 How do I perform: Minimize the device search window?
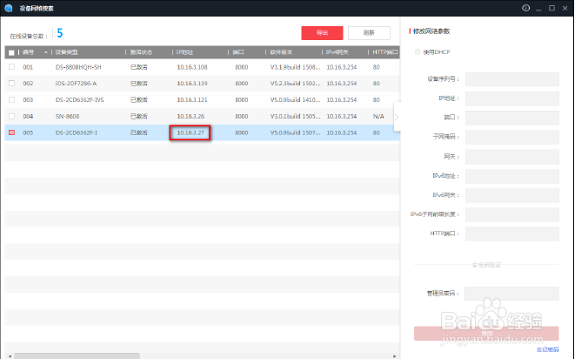(538, 9)
